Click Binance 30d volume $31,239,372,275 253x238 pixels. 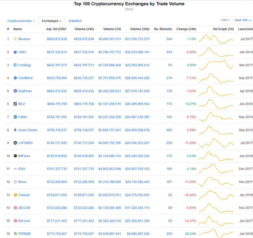137,39
